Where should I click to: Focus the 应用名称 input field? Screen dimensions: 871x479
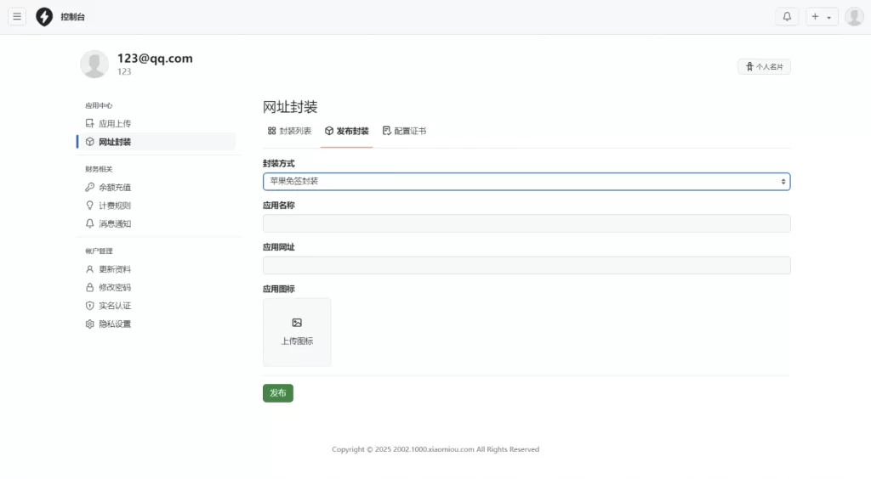coord(527,223)
